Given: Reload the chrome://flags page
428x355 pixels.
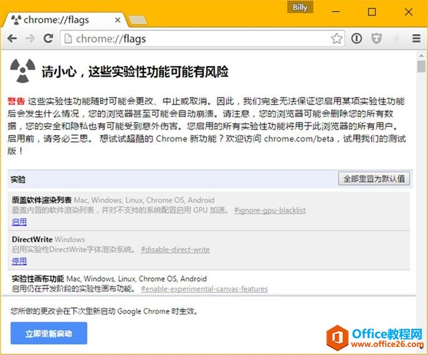Looking at the screenshot, I should coord(49,38).
